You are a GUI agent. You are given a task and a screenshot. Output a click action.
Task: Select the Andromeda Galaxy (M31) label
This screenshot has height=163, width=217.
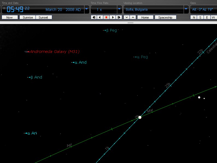[55, 52]
